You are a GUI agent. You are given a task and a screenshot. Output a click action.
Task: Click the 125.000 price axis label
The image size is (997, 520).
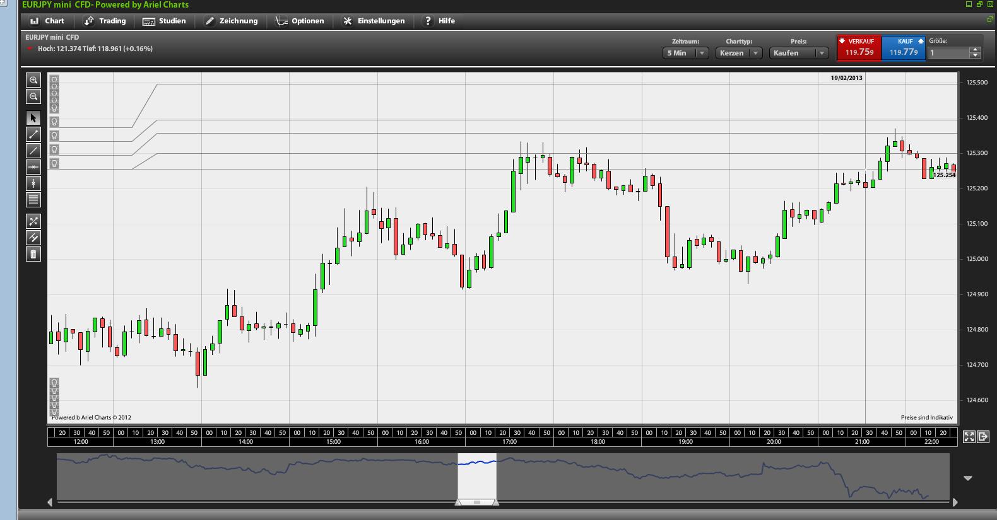click(x=977, y=259)
